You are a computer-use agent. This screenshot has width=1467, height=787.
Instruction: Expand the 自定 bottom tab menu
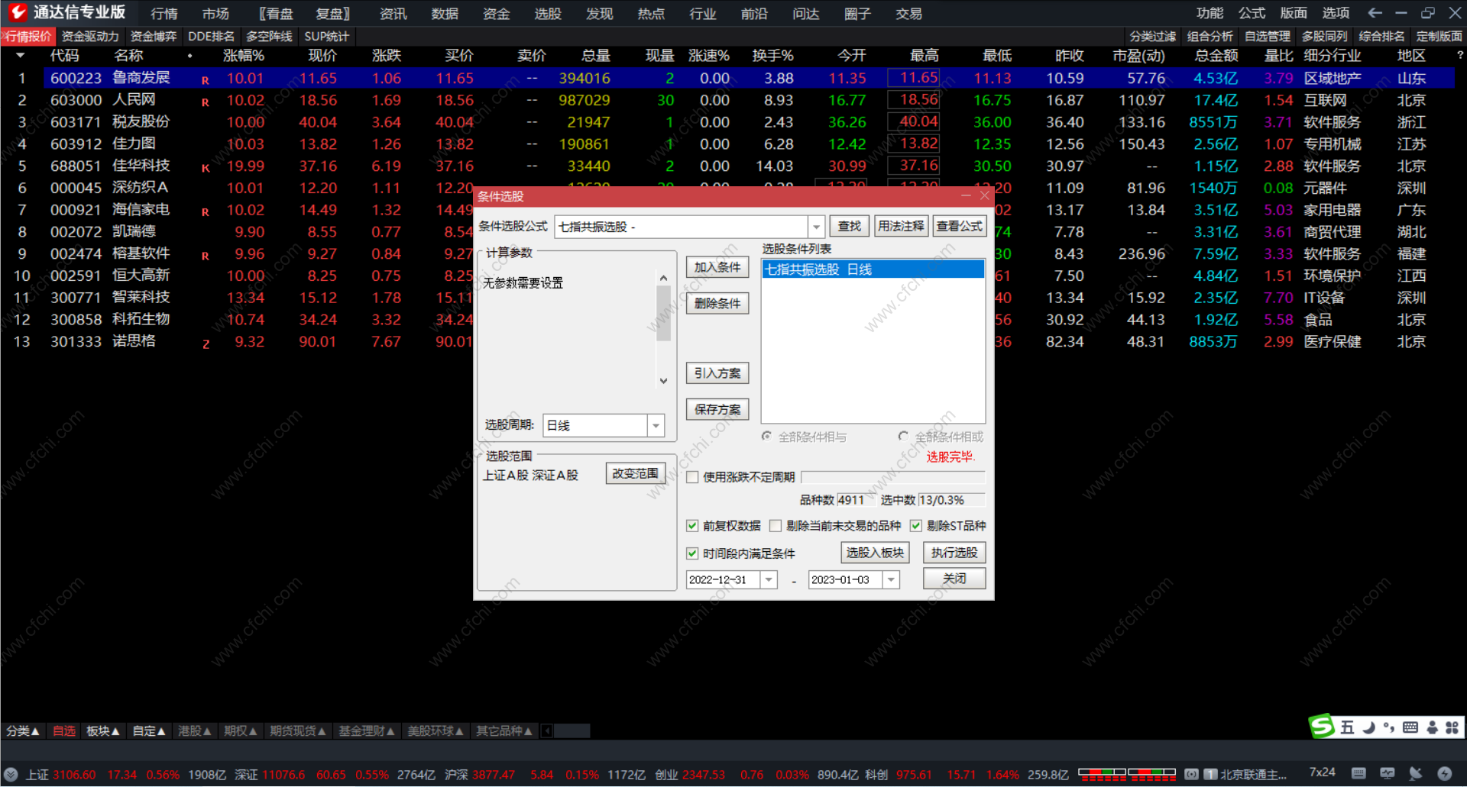coord(149,731)
